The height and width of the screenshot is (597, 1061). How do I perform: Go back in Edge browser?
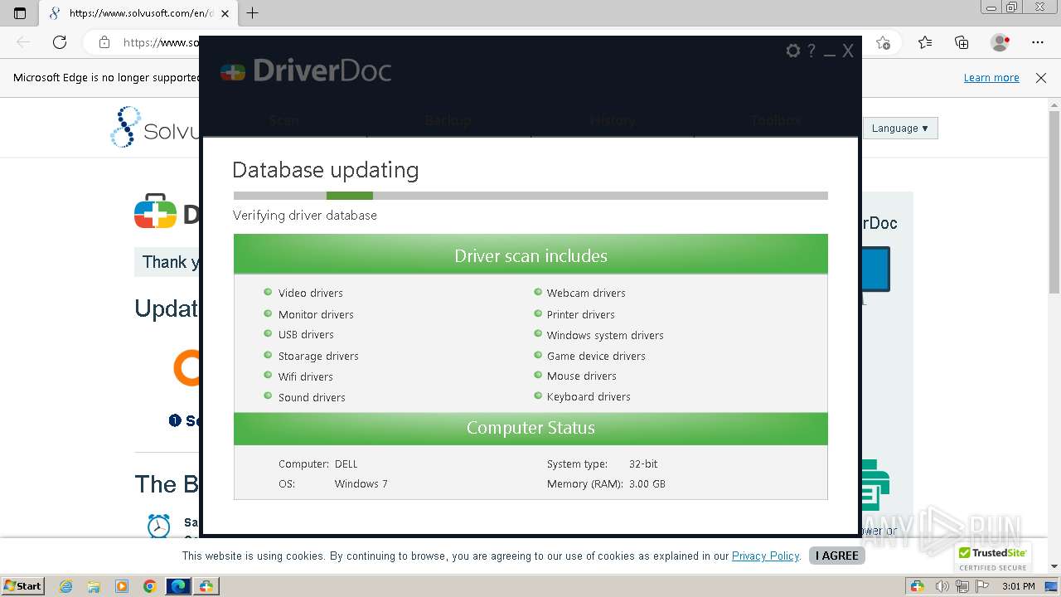23,42
